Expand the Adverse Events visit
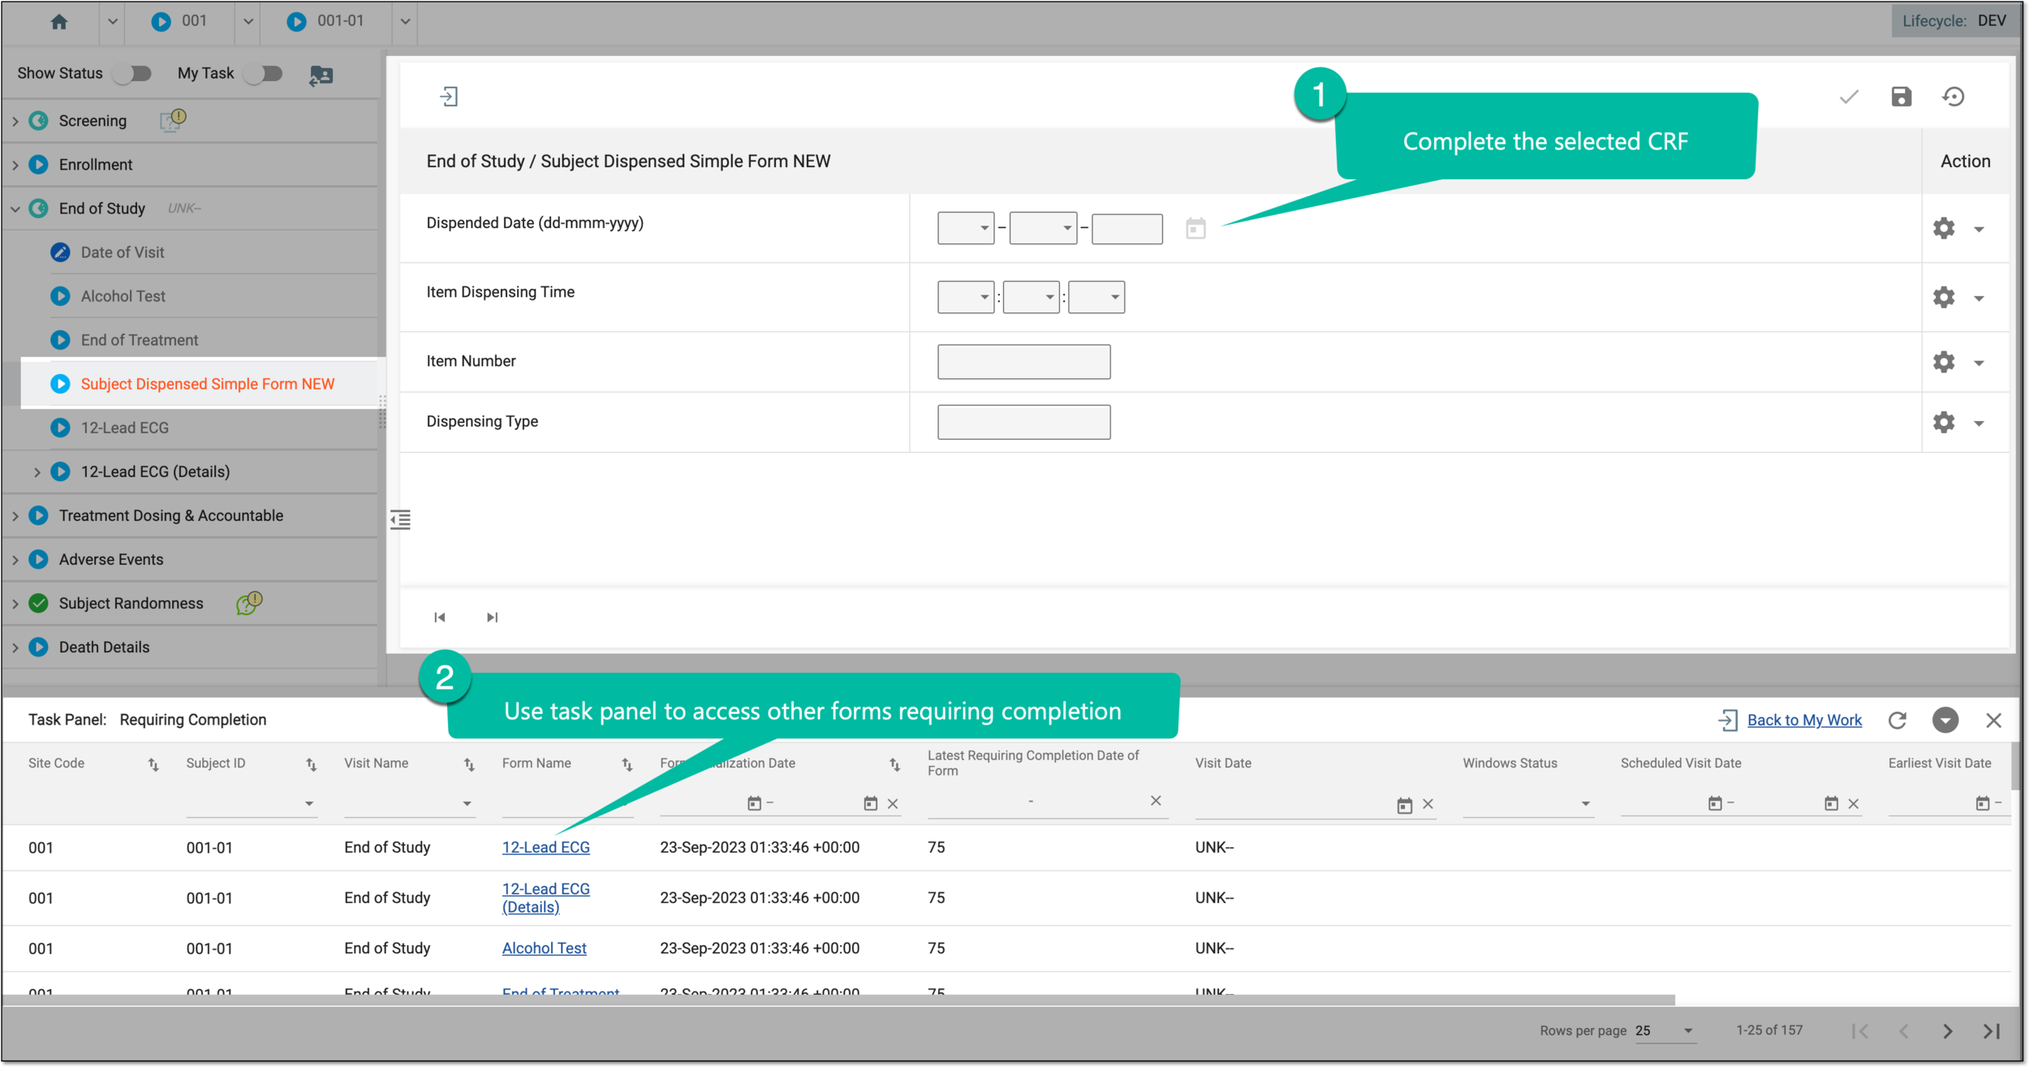The image size is (2029, 1067). (x=15, y=559)
